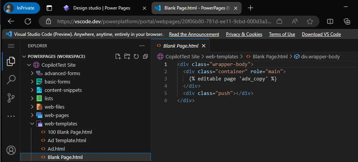
Task: Open the Search view in activity bar
Action: tap(11, 80)
